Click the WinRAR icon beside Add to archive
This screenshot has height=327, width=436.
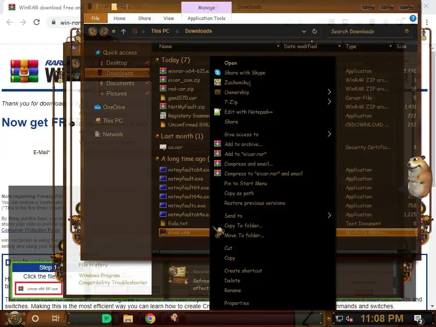coord(218,144)
